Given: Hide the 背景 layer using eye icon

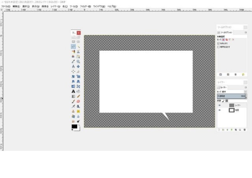Looking at the screenshot, I should 220,110.
